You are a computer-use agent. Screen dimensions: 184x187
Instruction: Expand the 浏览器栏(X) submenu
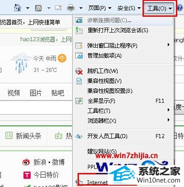tap(123, 121)
